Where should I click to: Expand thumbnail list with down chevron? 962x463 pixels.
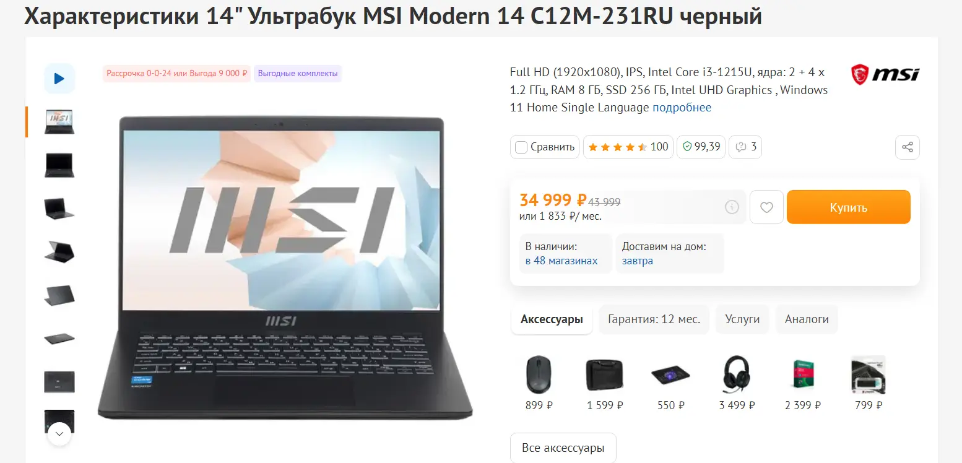pos(59,434)
